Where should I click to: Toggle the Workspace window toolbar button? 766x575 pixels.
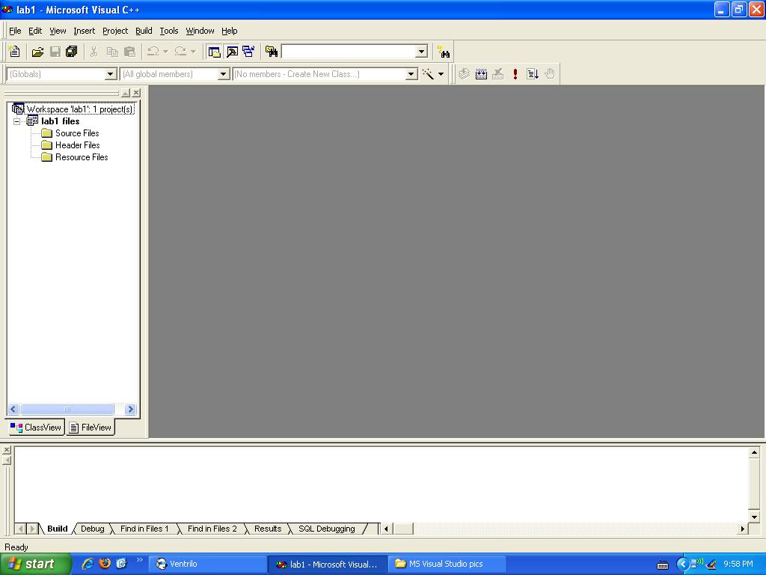[x=215, y=52]
